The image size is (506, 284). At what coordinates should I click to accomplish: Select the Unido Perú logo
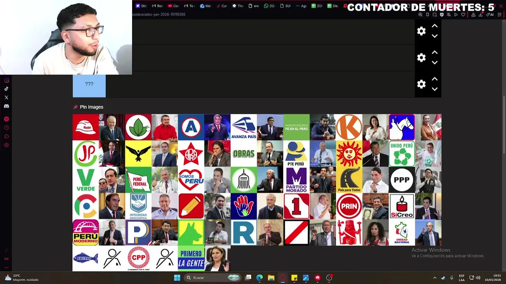pos(402,153)
